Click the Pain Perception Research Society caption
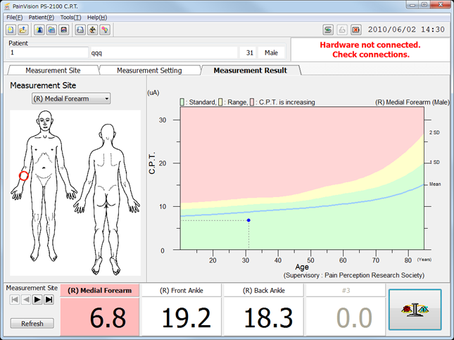454x340 pixels. pyautogui.click(x=354, y=275)
